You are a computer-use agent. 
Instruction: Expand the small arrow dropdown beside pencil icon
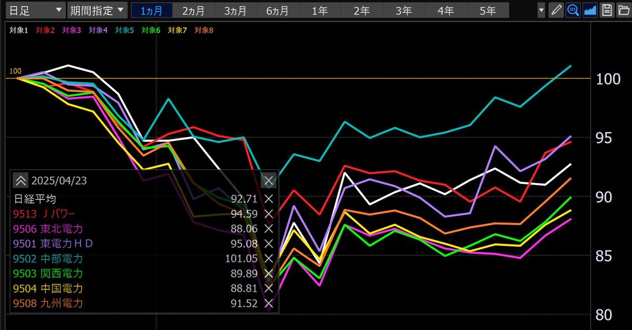click(x=541, y=11)
